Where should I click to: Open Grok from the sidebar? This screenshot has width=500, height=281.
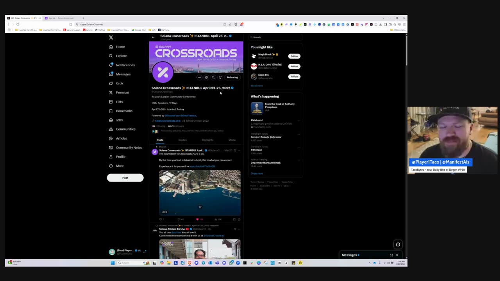coord(116,84)
